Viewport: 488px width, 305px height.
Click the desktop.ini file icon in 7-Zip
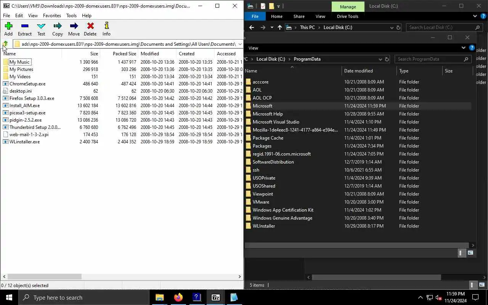(6, 91)
